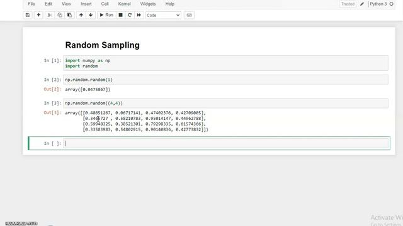Image resolution: width=403 pixels, height=226 pixels.
Task: Open the Kernel menu
Action: pyautogui.click(x=125, y=4)
